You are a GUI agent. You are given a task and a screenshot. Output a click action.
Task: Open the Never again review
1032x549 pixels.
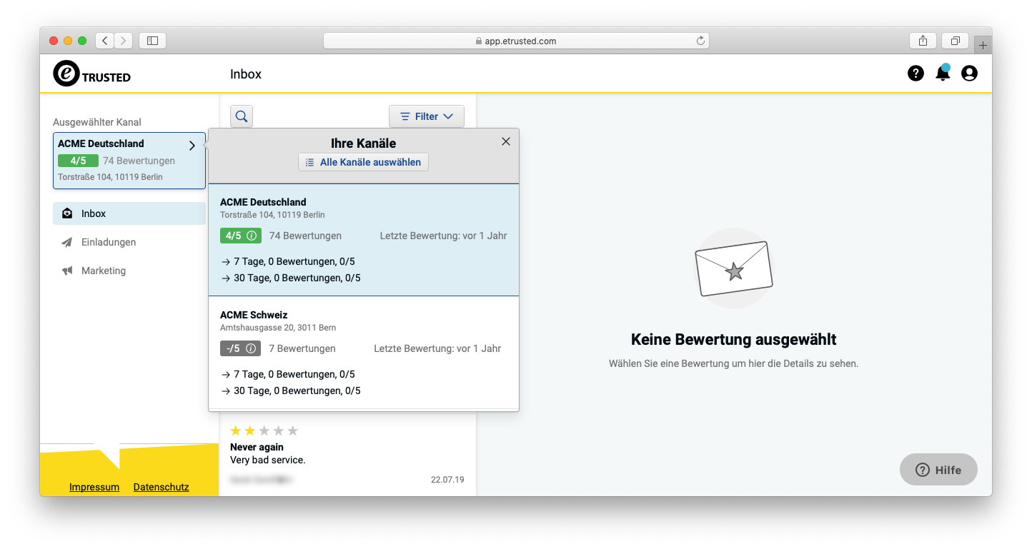pos(347,455)
